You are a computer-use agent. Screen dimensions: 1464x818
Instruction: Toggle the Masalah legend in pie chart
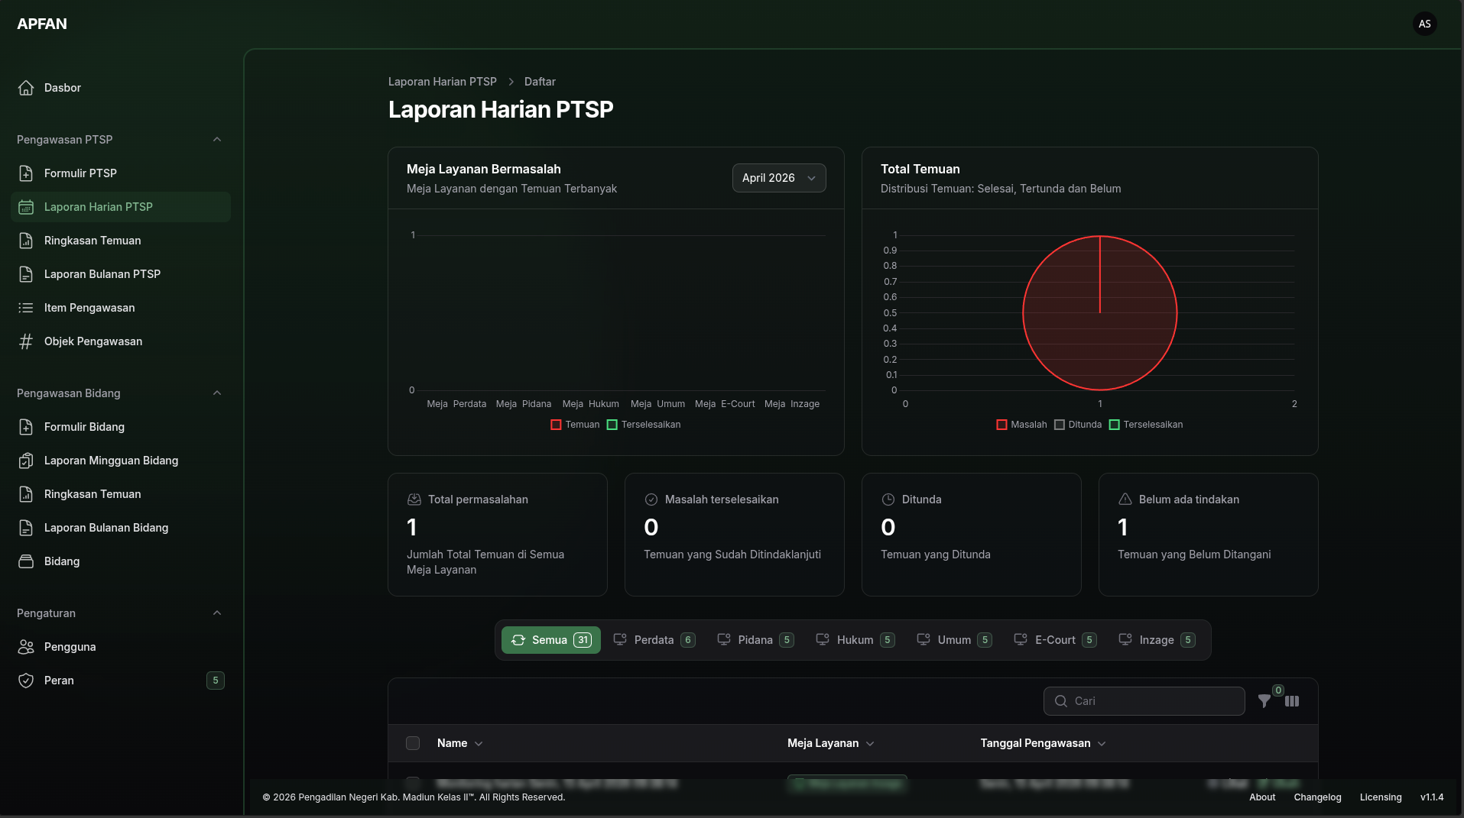click(x=1021, y=425)
